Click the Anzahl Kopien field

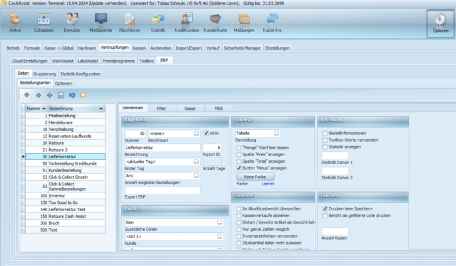(x=335, y=231)
